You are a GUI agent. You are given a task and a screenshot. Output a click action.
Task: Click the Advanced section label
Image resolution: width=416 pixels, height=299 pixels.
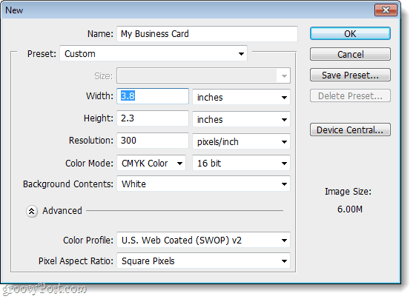tap(62, 211)
